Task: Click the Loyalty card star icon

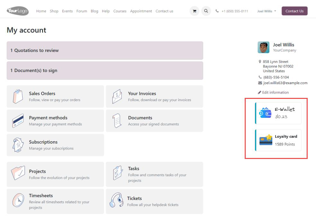Action: tap(266, 140)
